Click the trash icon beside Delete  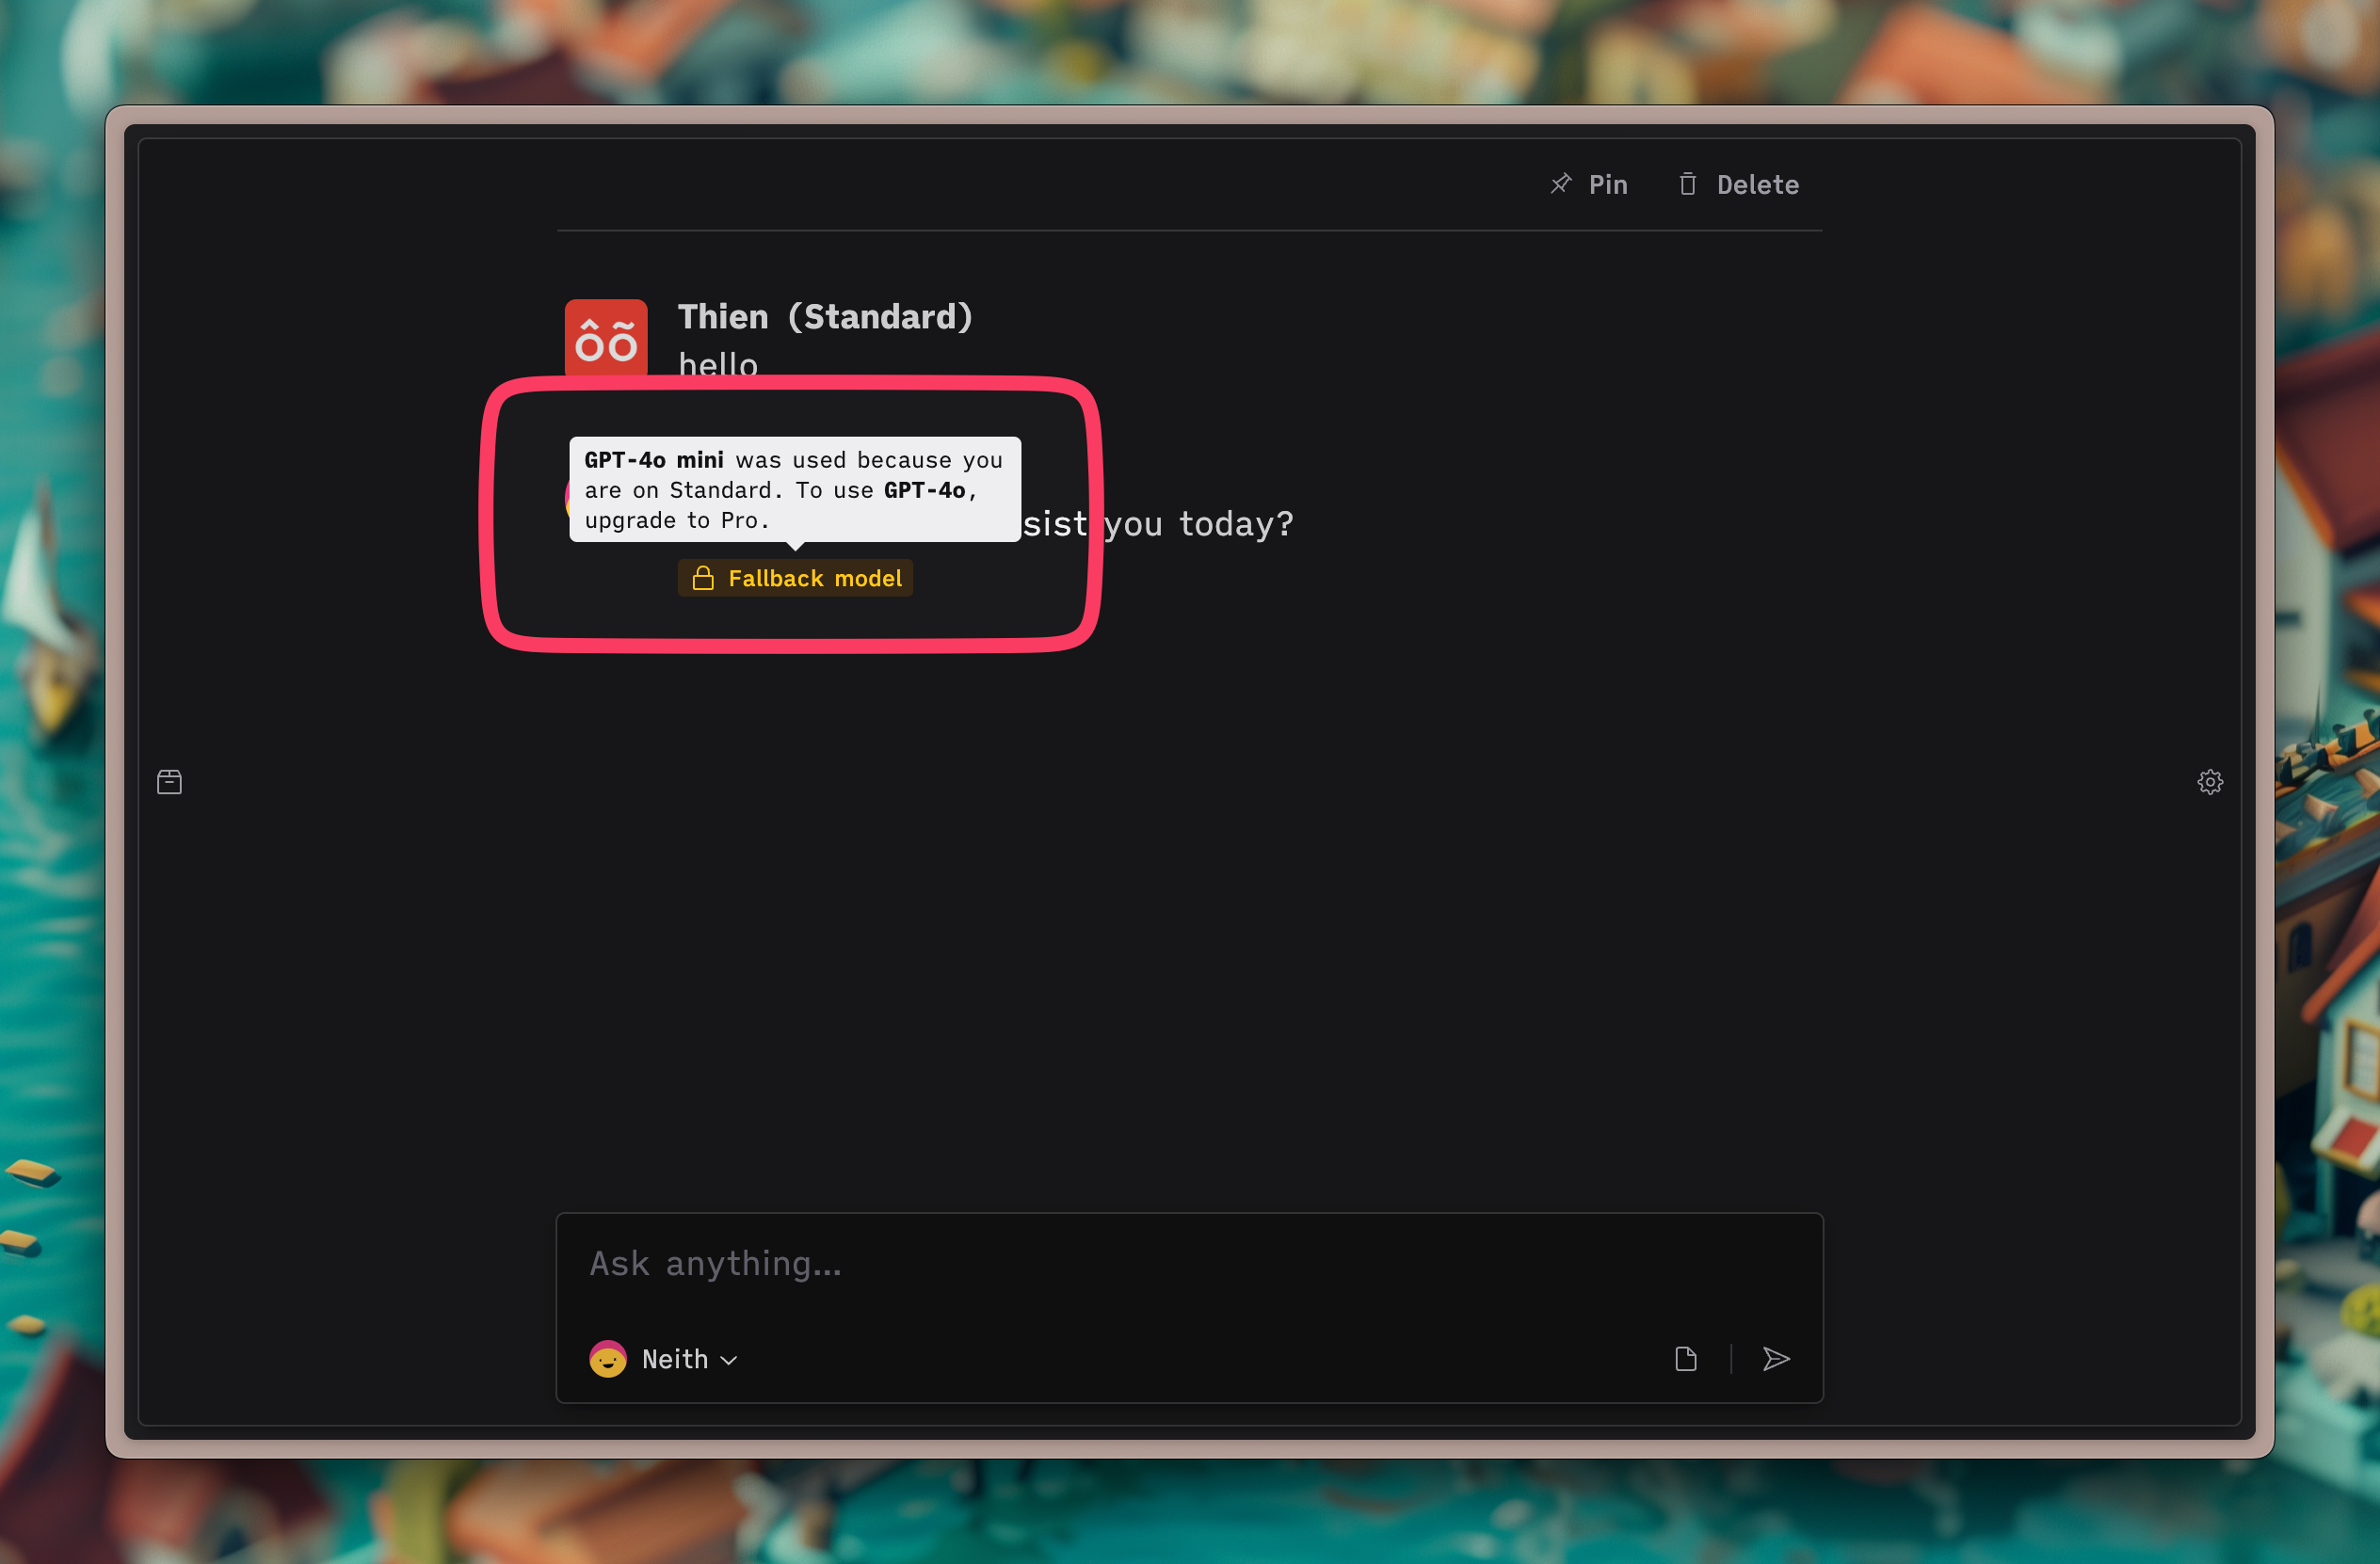[x=1688, y=184]
